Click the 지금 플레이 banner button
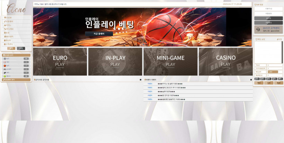The image size is (284, 143). click(99, 34)
